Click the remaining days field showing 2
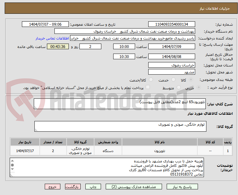Screen dimensions: 238x195 [90, 46]
